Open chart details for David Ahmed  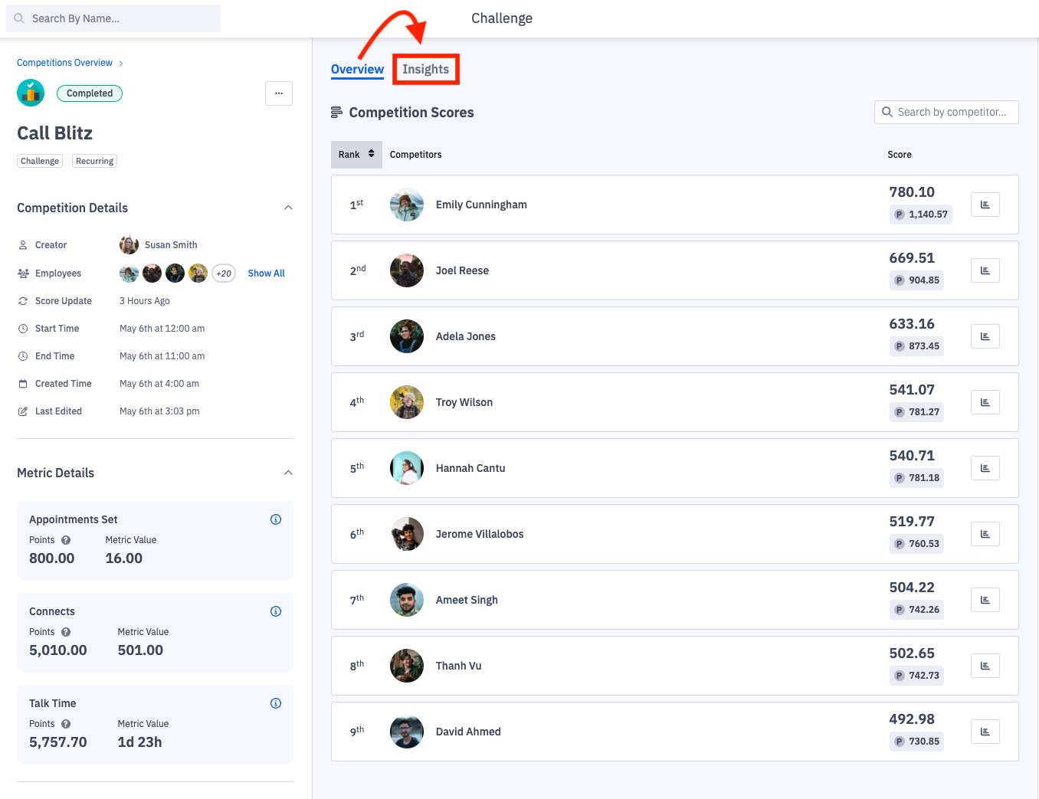(x=985, y=732)
